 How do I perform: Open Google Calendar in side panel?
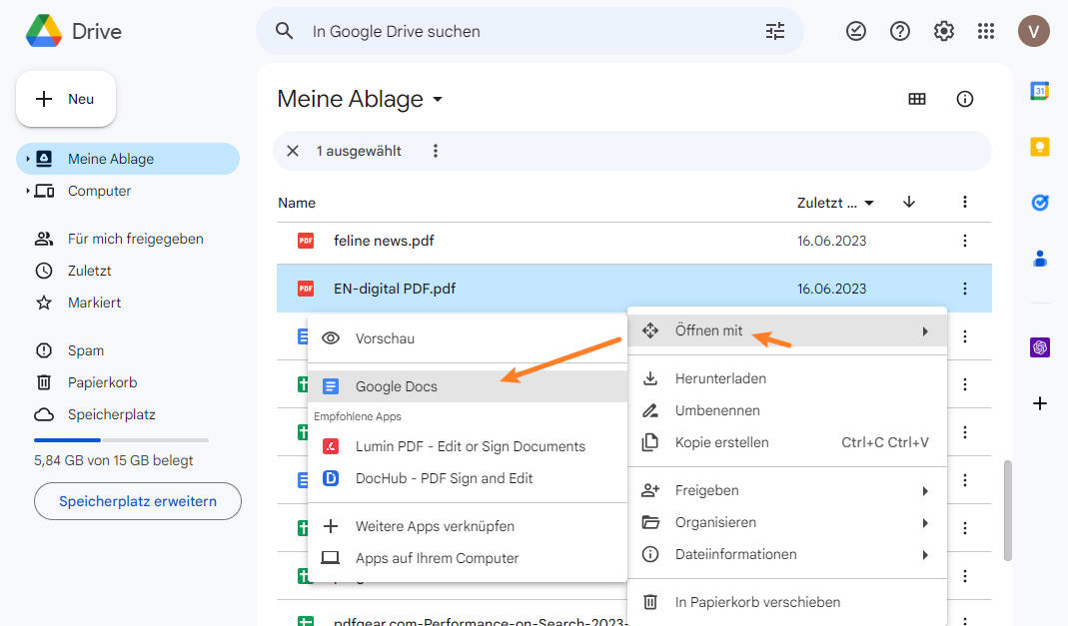pos(1039,91)
